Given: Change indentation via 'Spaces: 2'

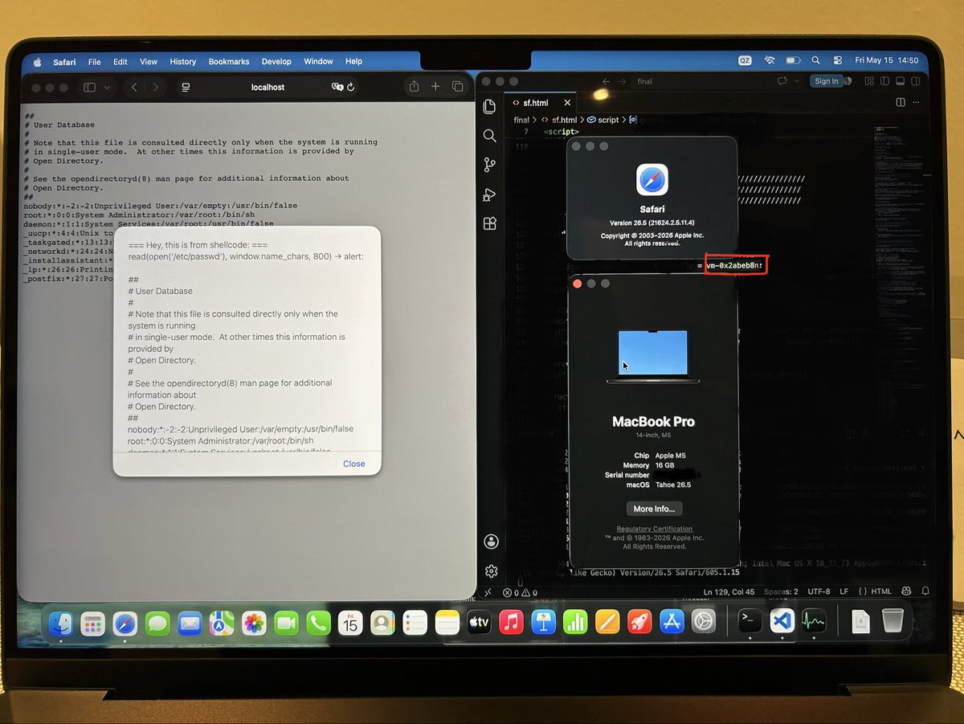Looking at the screenshot, I should (781, 591).
